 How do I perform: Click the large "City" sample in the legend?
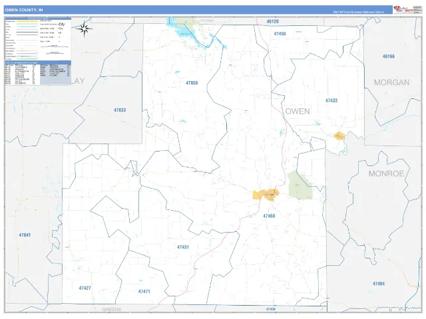pyautogui.click(x=61, y=25)
